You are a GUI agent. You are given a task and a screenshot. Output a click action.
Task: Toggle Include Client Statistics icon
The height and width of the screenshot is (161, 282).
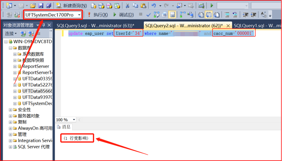[x=190, y=15]
